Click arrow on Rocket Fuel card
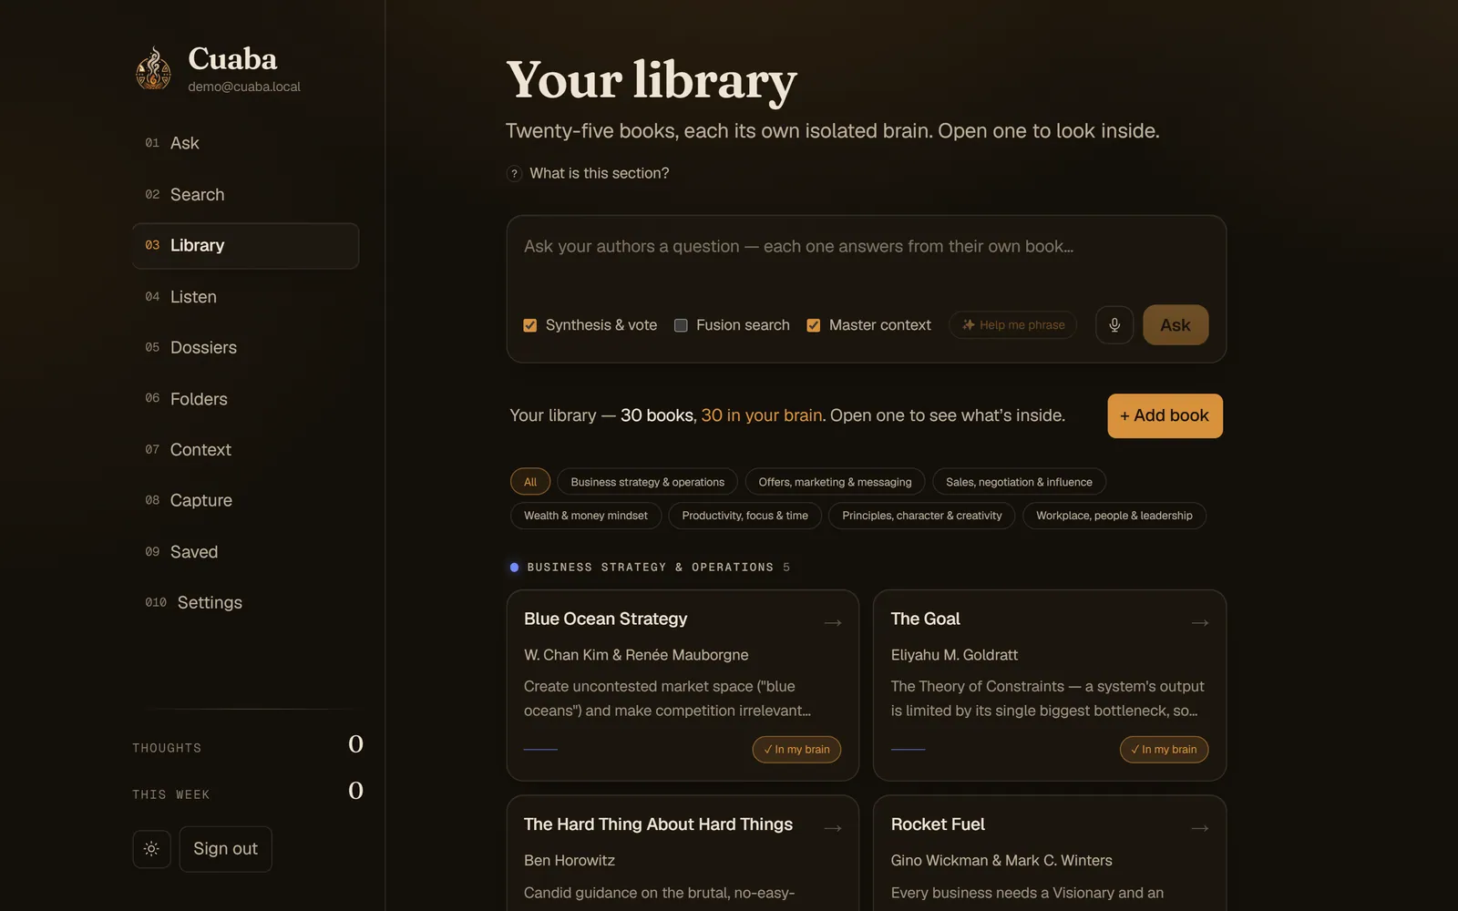The width and height of the screenshot is (1458, 911). [1200, 828]
